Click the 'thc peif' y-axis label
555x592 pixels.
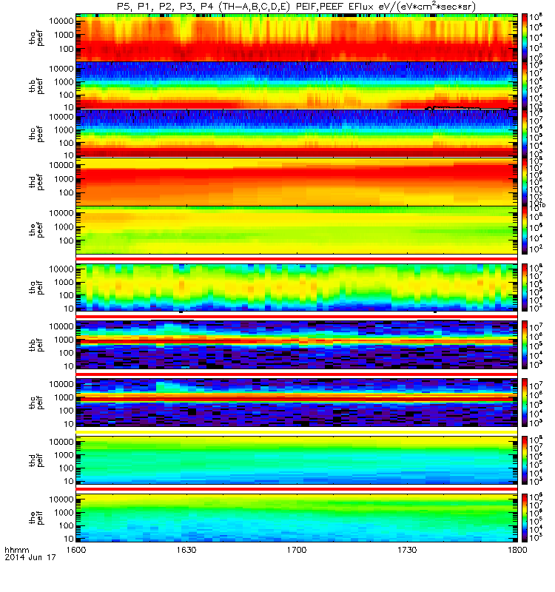pyautogui.click(x=36, y=403)
